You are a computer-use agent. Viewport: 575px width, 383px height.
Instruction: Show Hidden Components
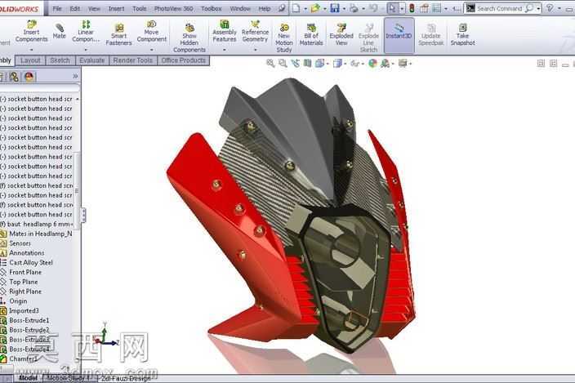(189, 38)
